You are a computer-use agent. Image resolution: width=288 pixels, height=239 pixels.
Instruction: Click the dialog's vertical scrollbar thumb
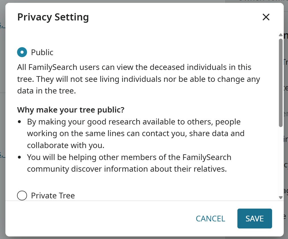281,82
